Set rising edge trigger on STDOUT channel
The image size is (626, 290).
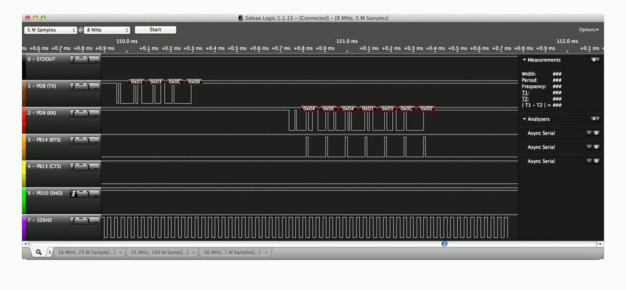[75, 60]
